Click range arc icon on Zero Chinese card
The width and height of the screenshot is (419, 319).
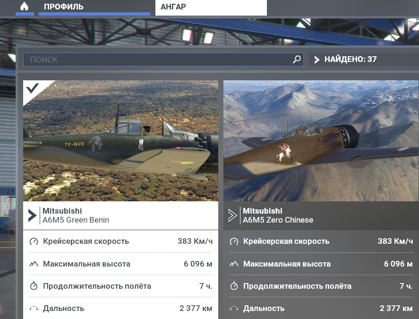(234, 308)
